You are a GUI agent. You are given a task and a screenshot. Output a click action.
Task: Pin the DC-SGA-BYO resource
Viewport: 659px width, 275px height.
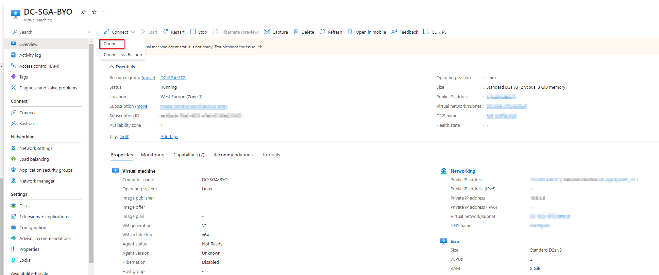coord(83,12)
